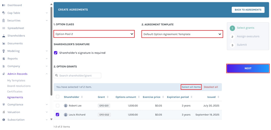Open the Option Class dropdown
Viewport: 271px width, 130px height.
94,34
